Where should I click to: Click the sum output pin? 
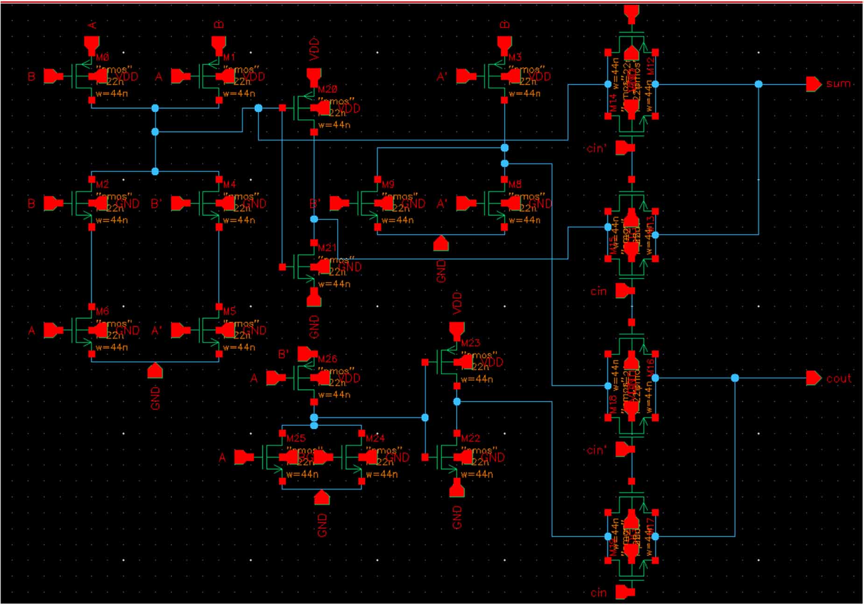(x=813, y=84)
